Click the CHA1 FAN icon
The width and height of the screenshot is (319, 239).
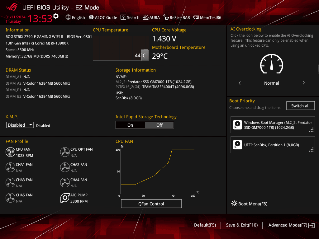10,167
